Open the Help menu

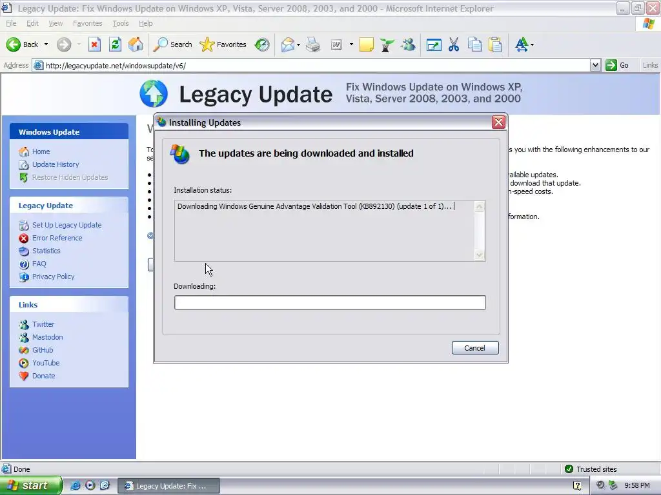(146, 23)
